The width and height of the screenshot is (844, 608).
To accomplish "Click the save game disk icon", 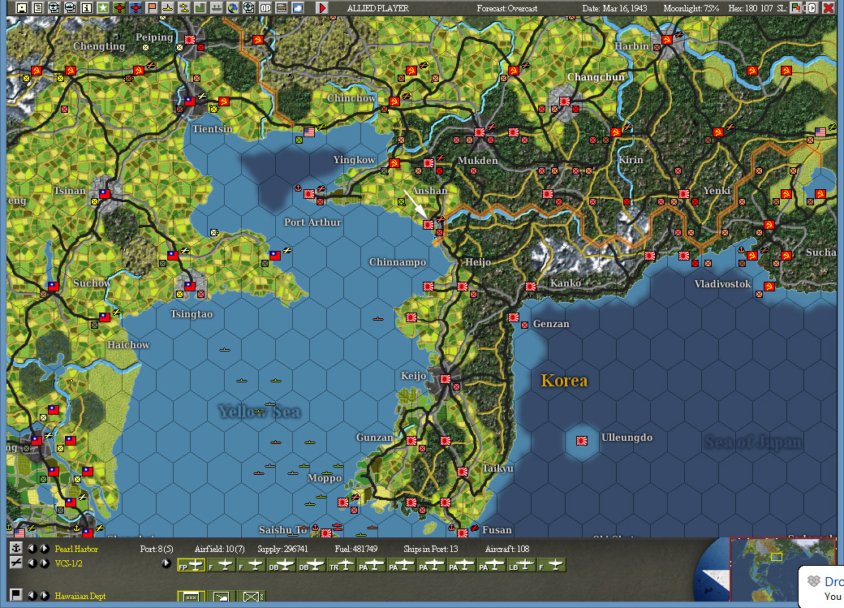I will click(21, 7).
